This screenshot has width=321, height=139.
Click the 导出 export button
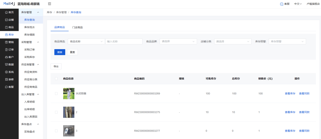coord(56,66)
